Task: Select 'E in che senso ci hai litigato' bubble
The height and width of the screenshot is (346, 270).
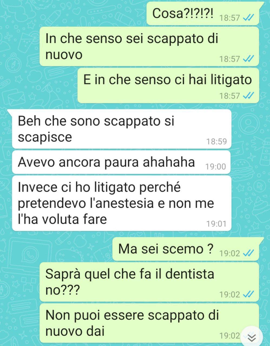Action: click(x=168, y=85)
